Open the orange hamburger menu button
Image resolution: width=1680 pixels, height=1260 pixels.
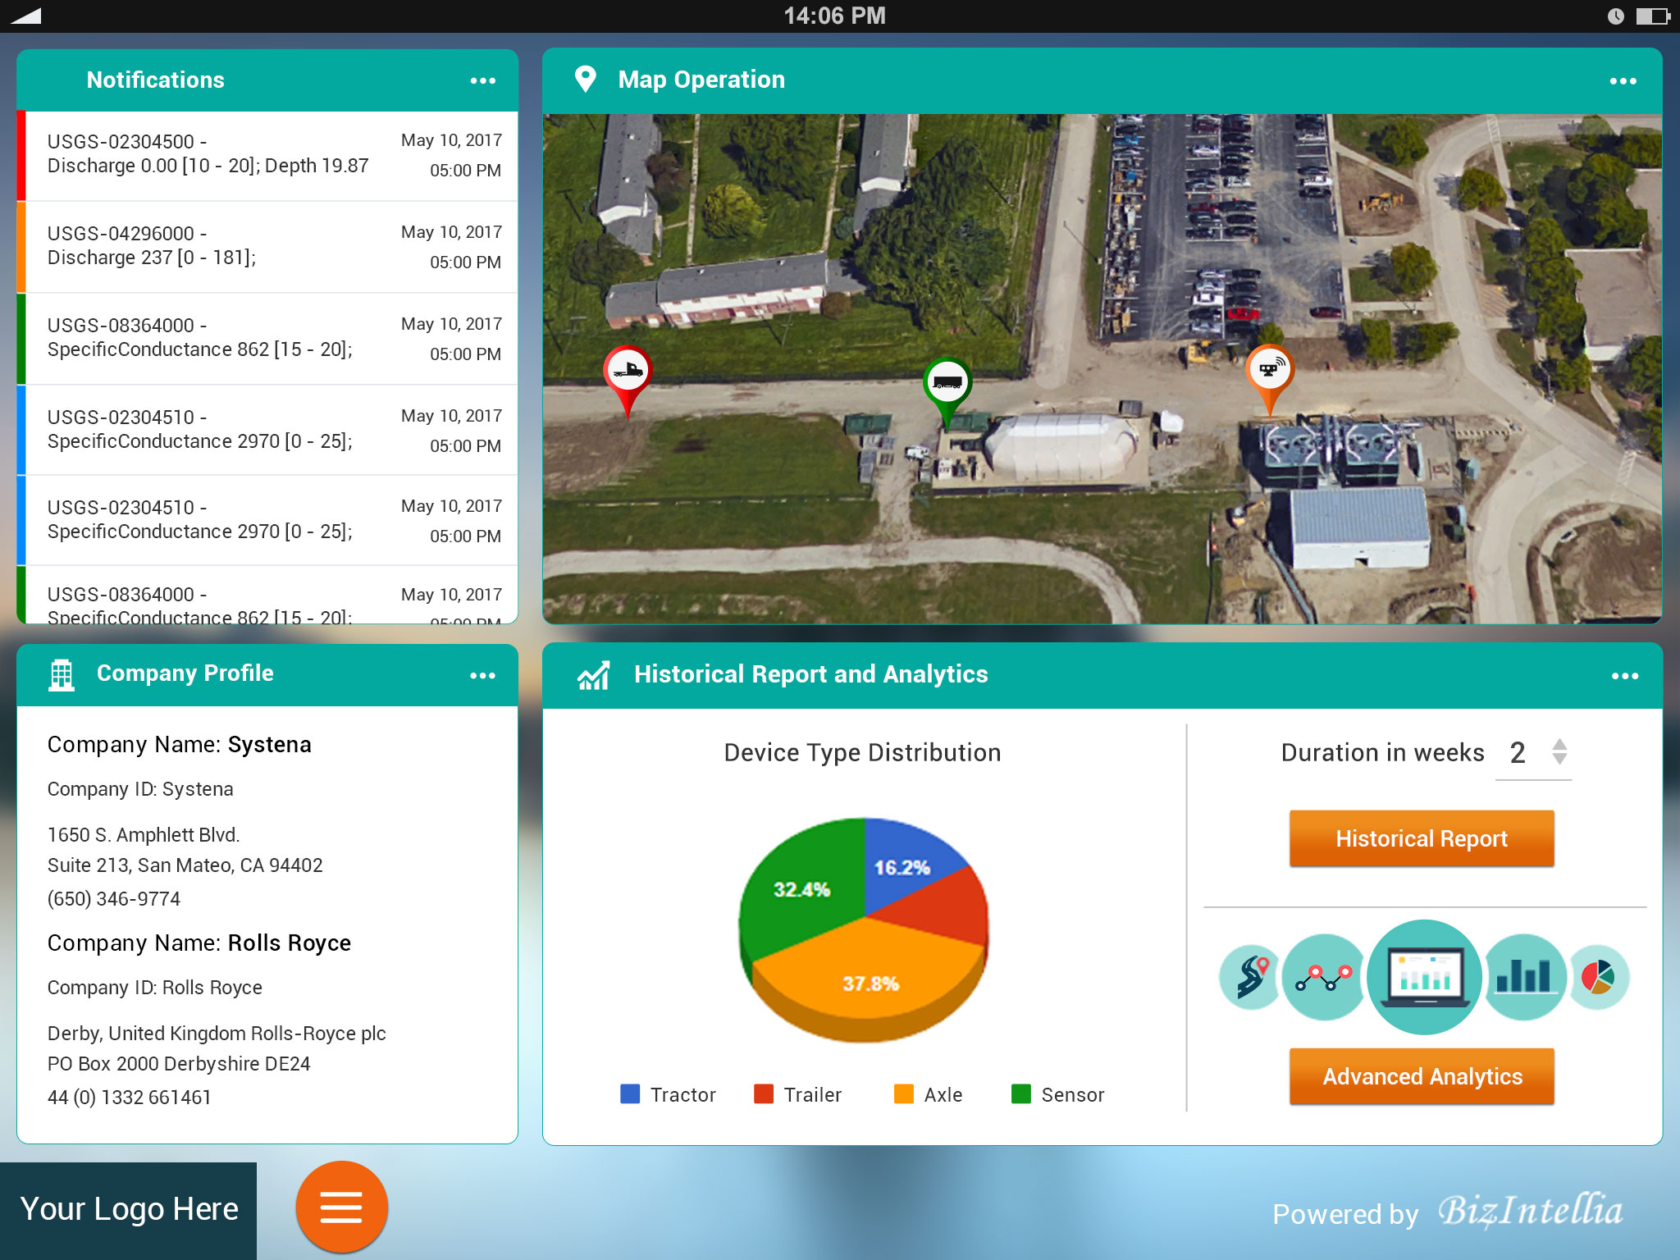point(341,1207)
